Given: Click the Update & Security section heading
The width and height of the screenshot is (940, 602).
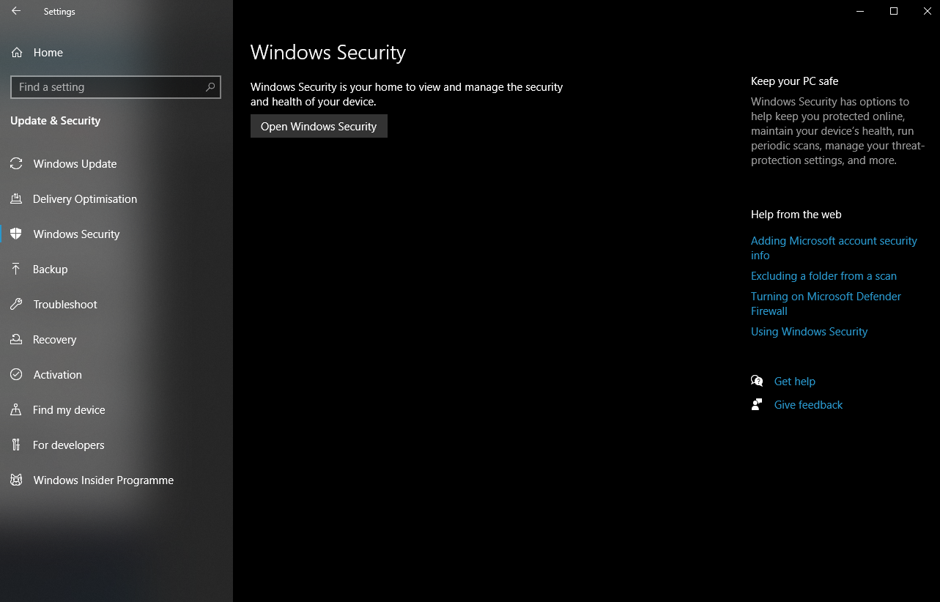Looking at the screenshot, I should click(55, 121).
